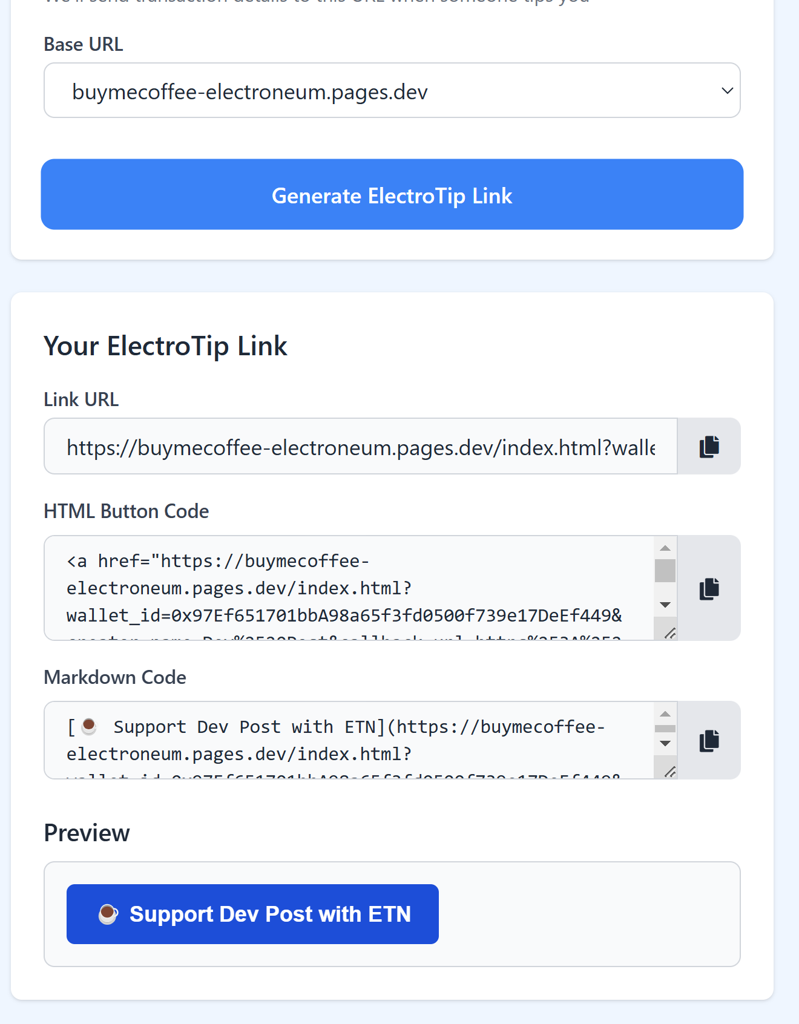
Task: Click the Your ElectroTip Link heading
Action: pyautogui.click(x=165, y=346)
